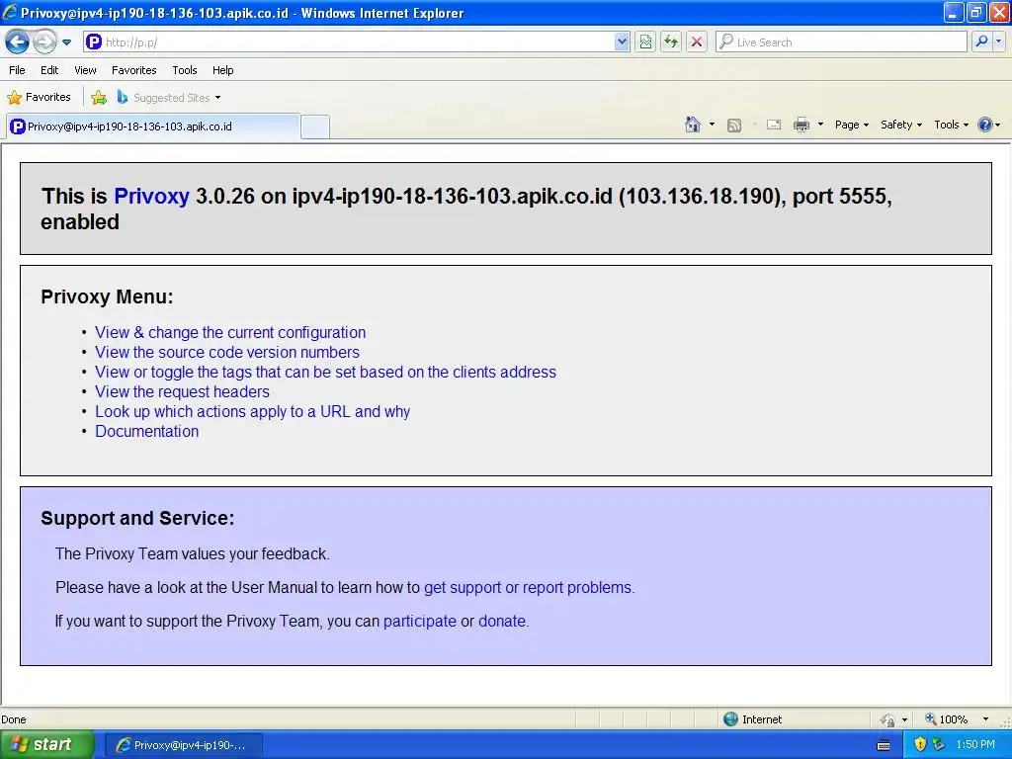Follow get support or report problems link

tap(528, 587)
